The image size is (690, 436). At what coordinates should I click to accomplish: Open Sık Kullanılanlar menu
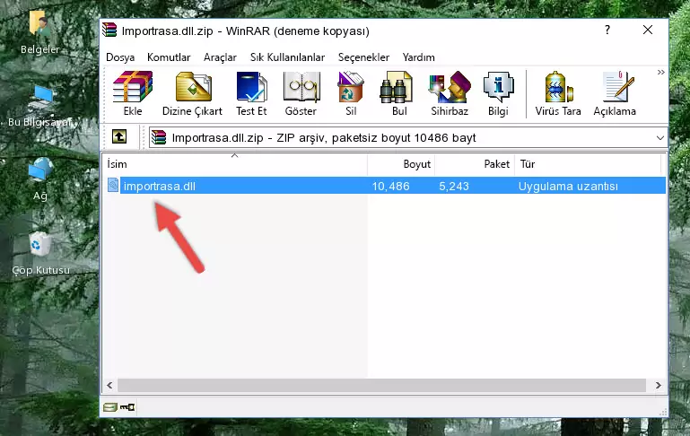(287, 57)
